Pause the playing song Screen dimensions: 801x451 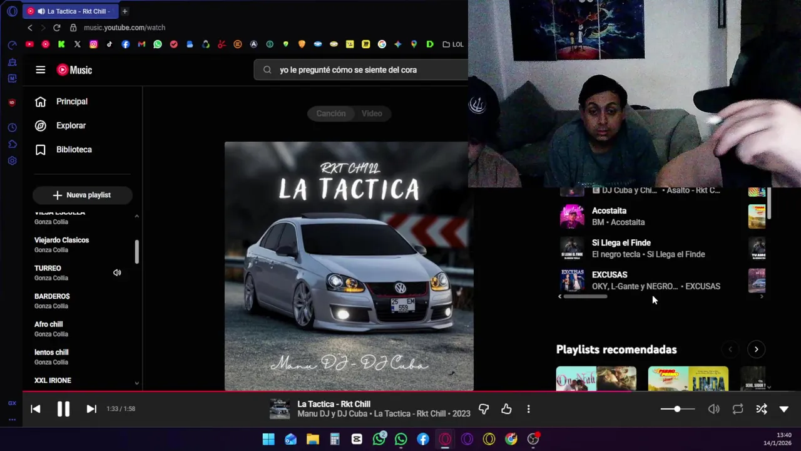63,409
